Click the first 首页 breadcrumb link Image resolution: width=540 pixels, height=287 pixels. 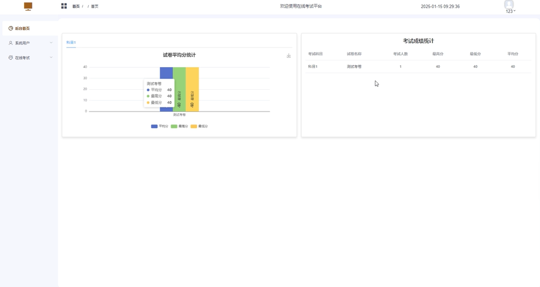[x=76, y=6]
